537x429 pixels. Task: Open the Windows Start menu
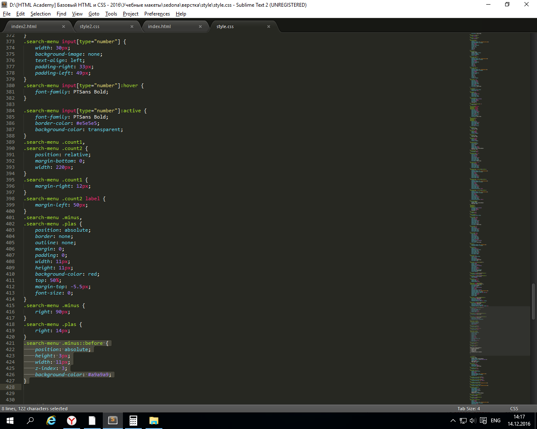tap(10, 421)
